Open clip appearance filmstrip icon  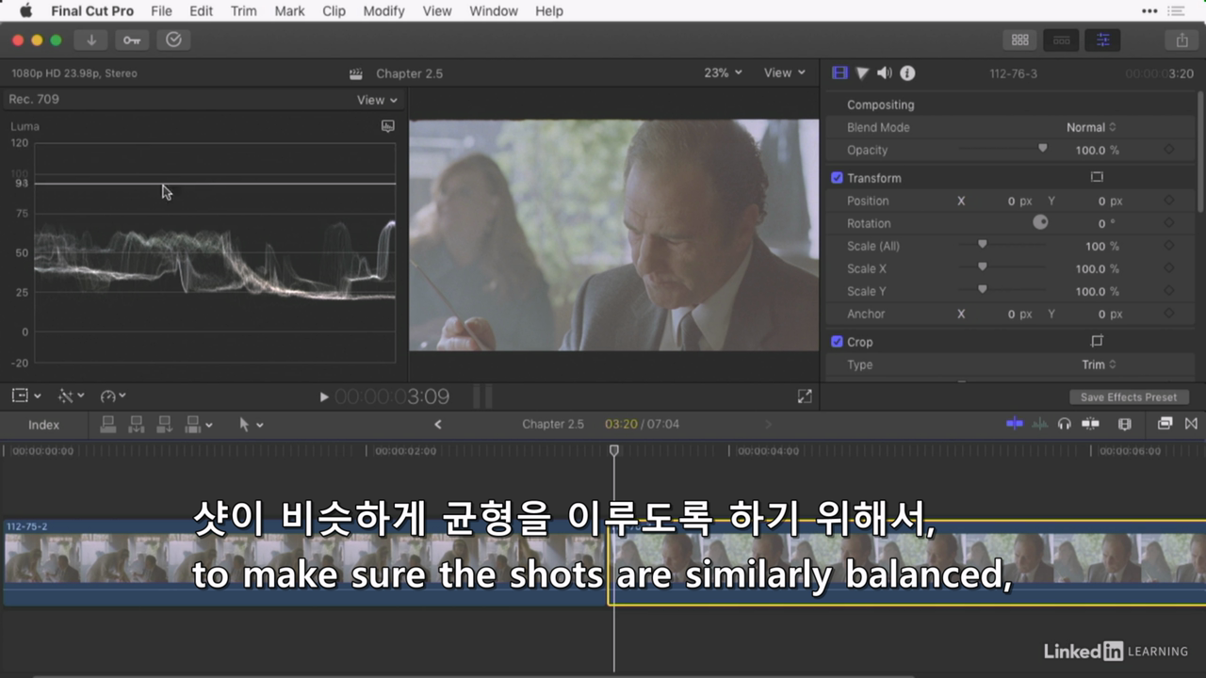(x=1124, y=424)
